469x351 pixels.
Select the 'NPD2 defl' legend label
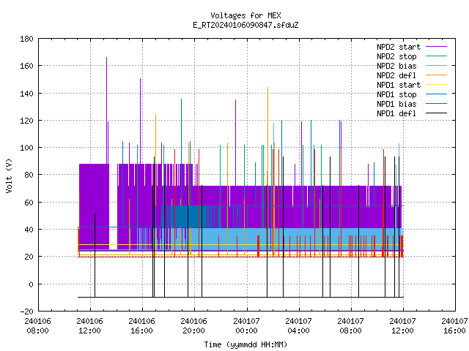[396, 75]
